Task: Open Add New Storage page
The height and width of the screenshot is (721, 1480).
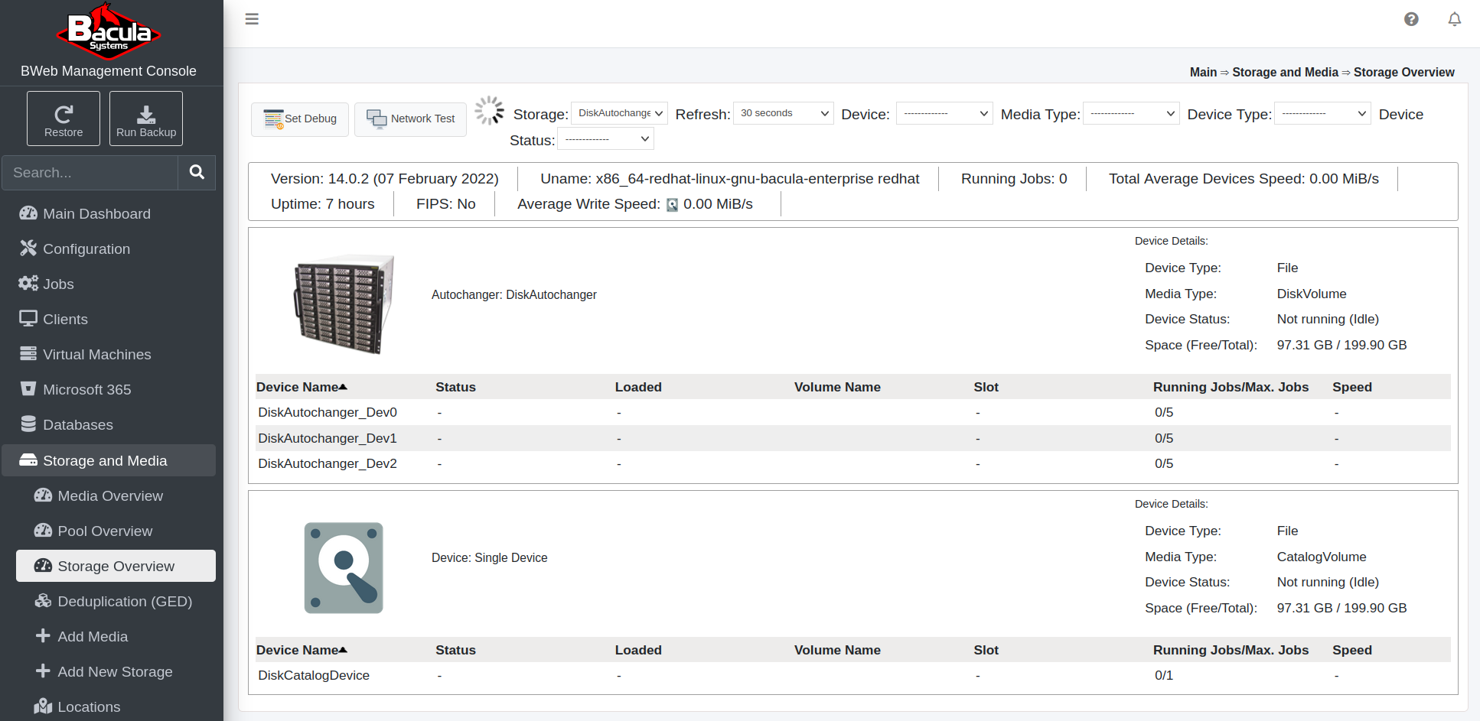Action: point(116,672)
